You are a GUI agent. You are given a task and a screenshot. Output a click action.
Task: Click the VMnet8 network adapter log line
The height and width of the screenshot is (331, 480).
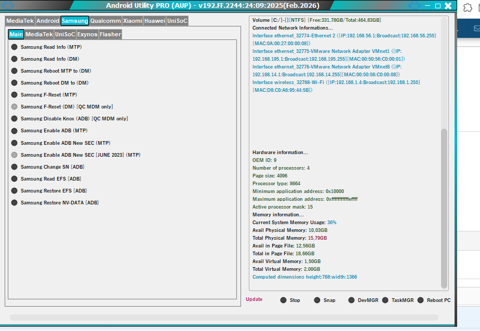[x=327, y=71]
